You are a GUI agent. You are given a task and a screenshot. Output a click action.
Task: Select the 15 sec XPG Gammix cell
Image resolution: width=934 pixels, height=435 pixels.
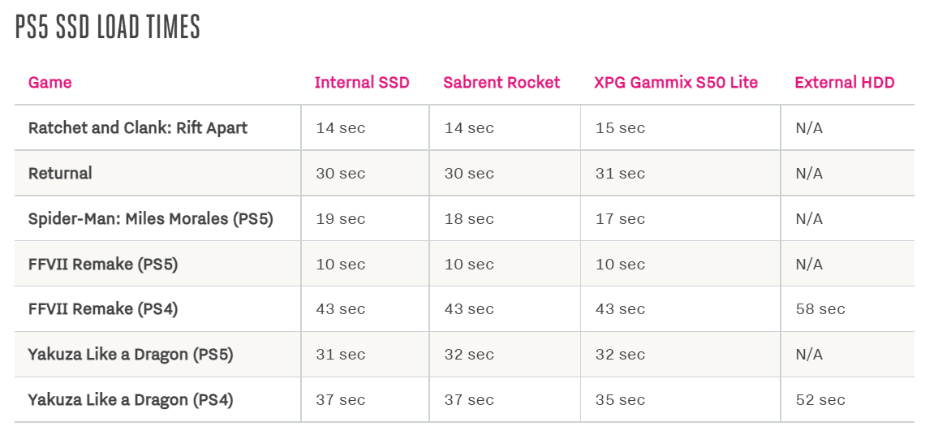point(619,127)
